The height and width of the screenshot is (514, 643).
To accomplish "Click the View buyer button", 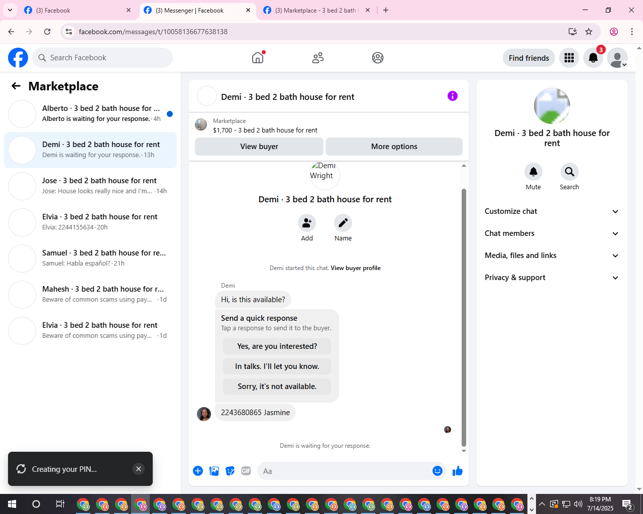I will click(x=259, y=147).
